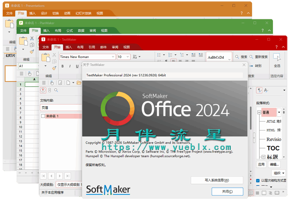Select the TOC style in style list

(273, 148)
